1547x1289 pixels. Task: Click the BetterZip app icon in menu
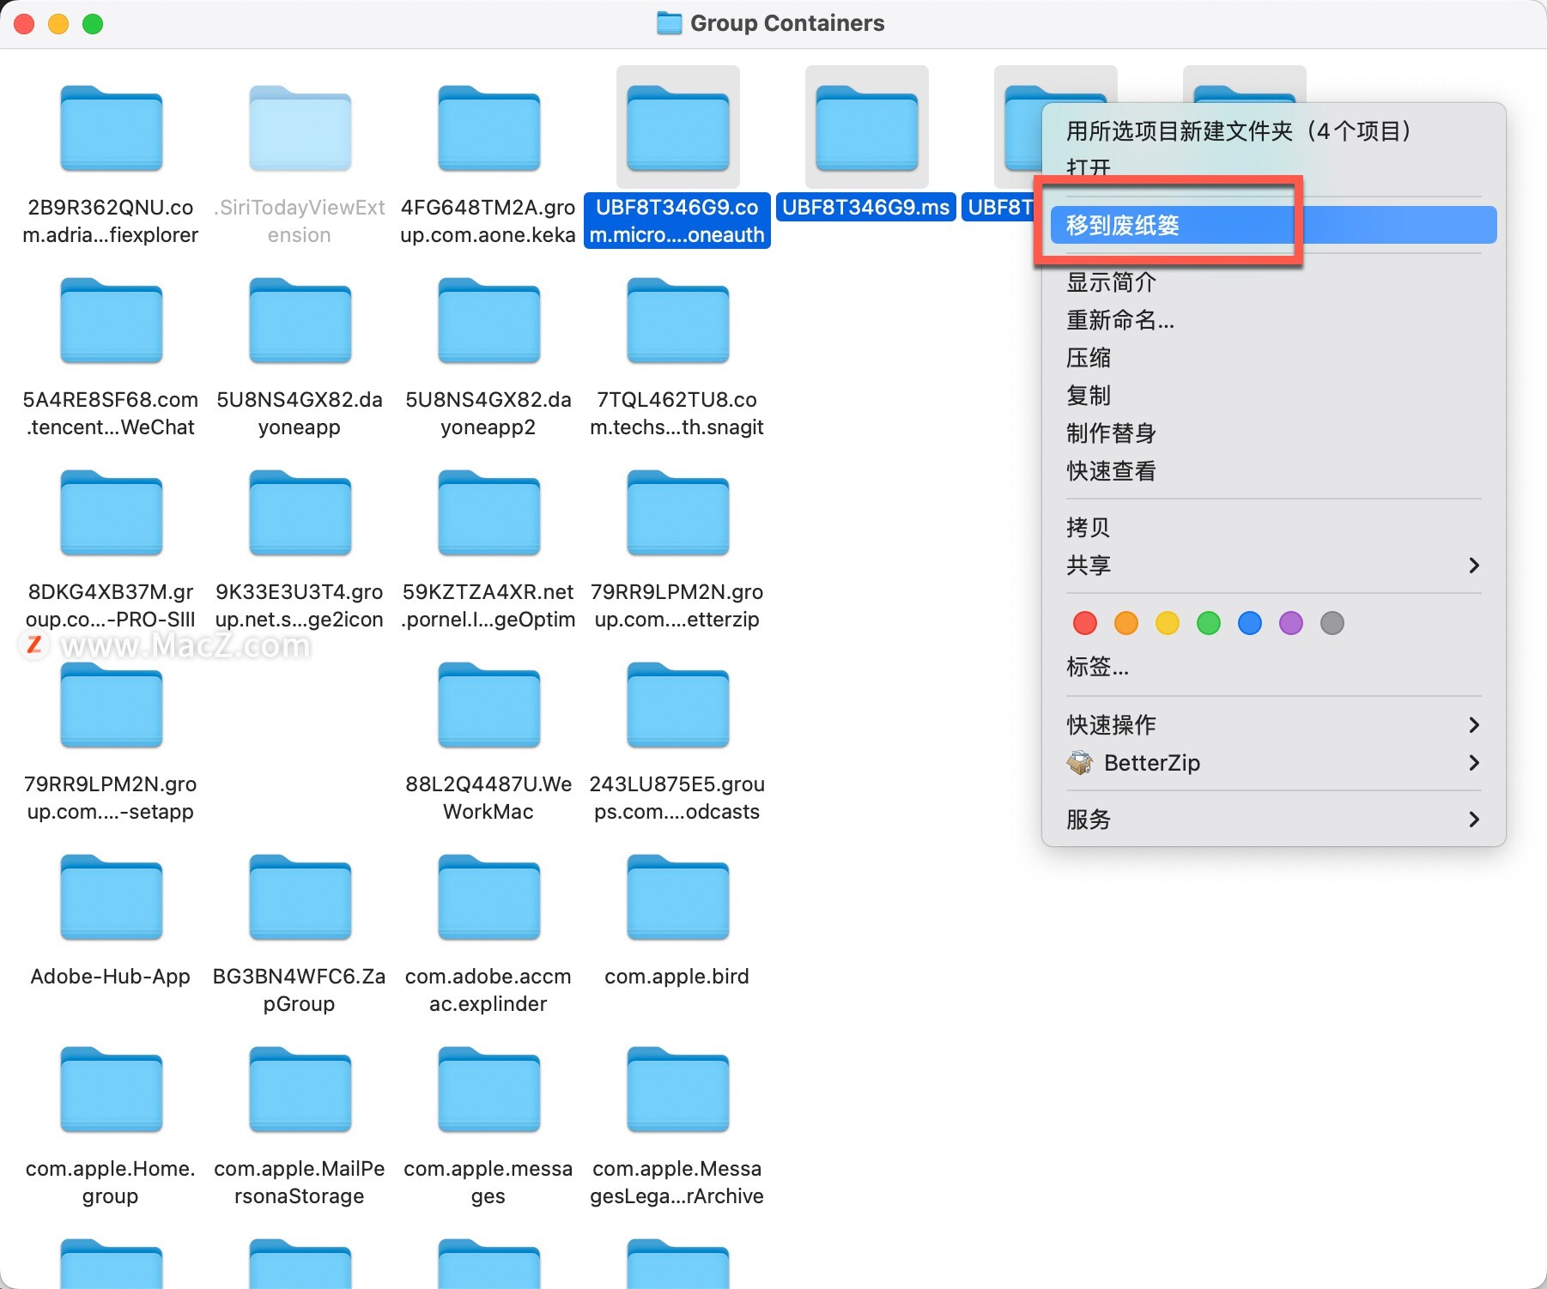coord(1080,762)
